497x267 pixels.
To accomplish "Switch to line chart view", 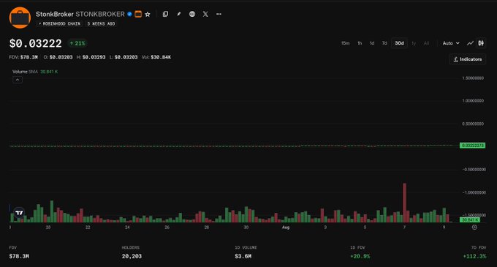I will pos(470,43).
